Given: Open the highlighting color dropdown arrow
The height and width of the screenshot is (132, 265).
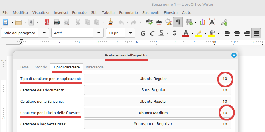Looking at the screenshot, I should (205, 33).
